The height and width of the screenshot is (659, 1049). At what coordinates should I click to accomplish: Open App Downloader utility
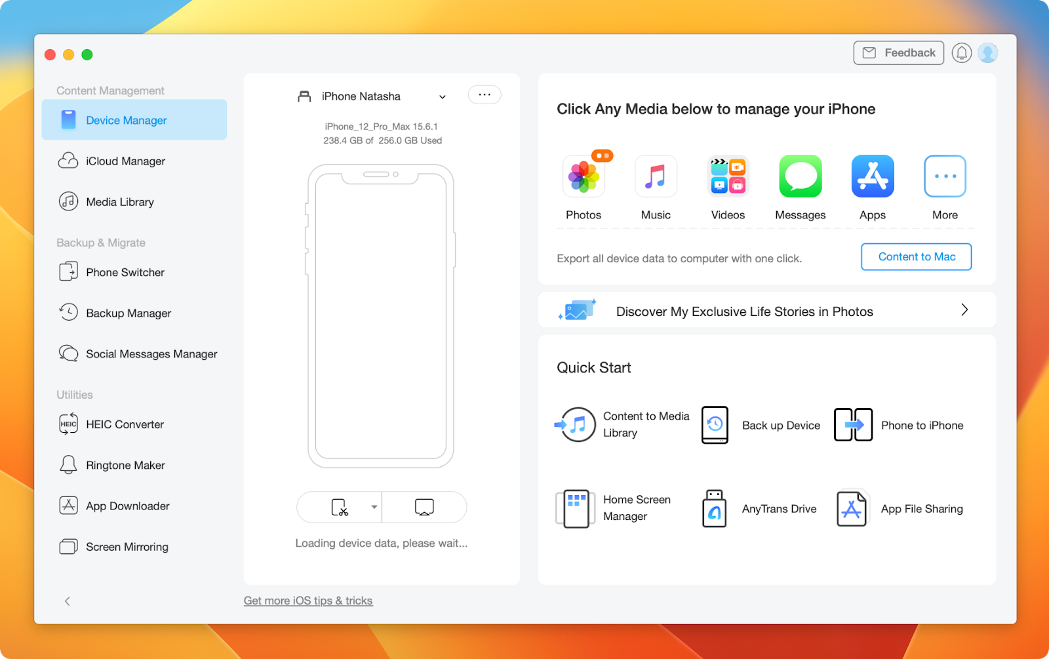pyautogui.click(x=134, y=506)
